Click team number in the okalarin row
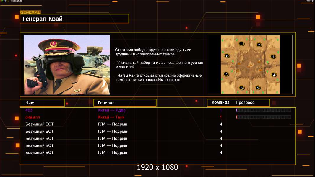315x177 pixels. (221, 117)
